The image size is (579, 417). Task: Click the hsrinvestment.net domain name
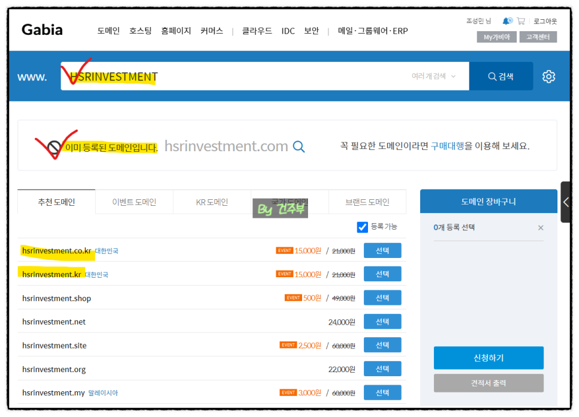pos(54,322)
